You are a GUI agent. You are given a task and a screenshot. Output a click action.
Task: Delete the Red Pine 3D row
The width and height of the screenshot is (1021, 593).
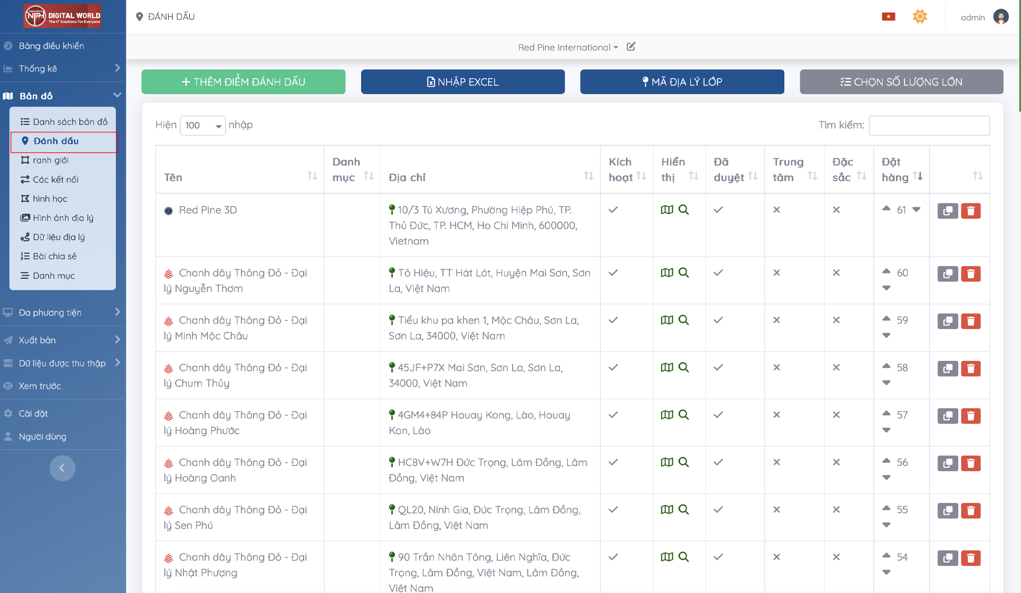(x=970, y=211)
